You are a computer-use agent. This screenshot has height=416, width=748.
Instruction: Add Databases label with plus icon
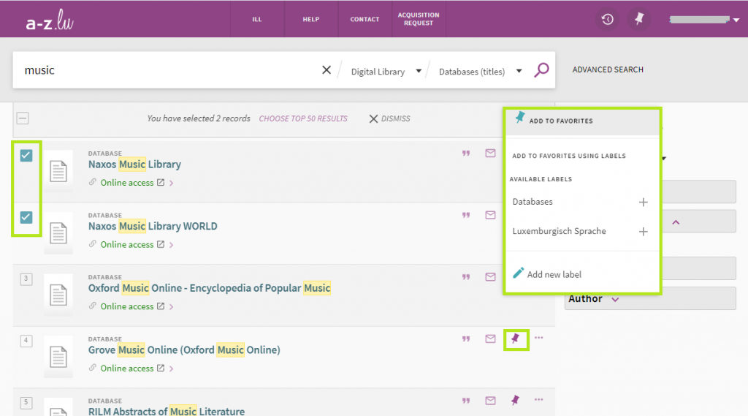click(643, 202)
